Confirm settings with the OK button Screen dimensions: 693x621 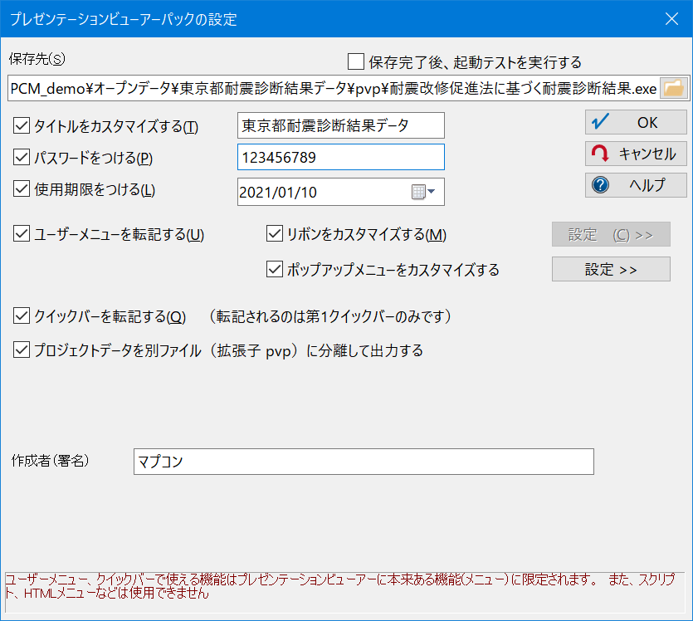636,122
